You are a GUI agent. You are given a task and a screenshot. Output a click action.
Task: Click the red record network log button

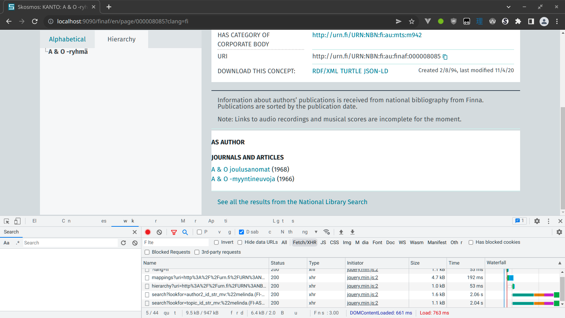pyautogui.click(x=148, y=232)
